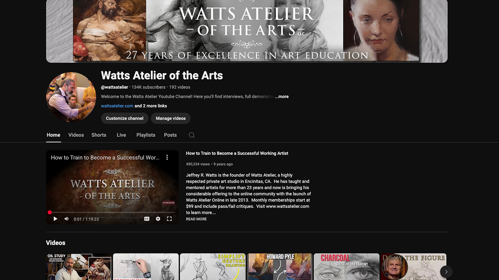Open the Shorts tab
The image size is (499, 280).
click(x=99, y=135)
